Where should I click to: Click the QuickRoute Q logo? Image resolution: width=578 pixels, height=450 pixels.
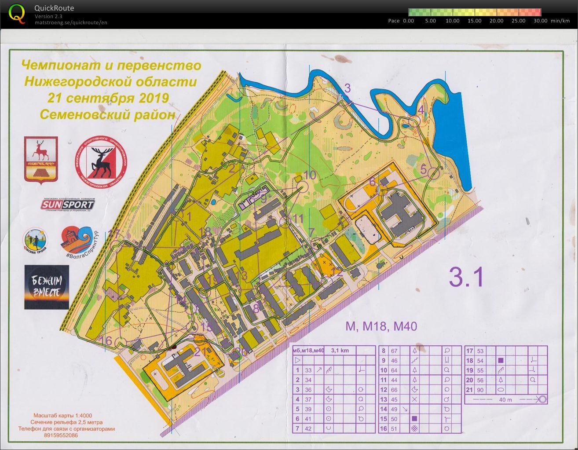pyautogui.click(x=17, y=13)
